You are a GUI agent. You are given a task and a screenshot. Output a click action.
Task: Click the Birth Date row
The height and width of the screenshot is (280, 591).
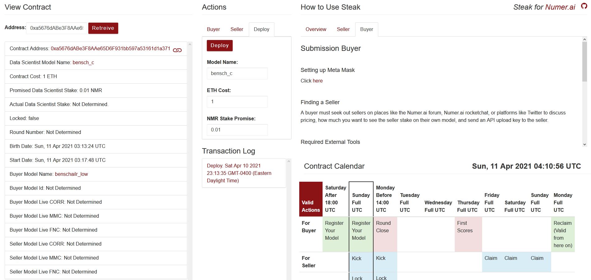tap(96, 146)
